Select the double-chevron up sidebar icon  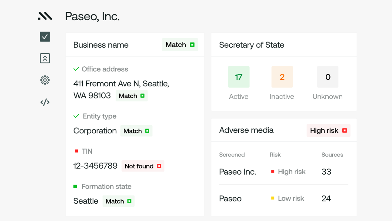pyautogui.click(x=45, y=59)
